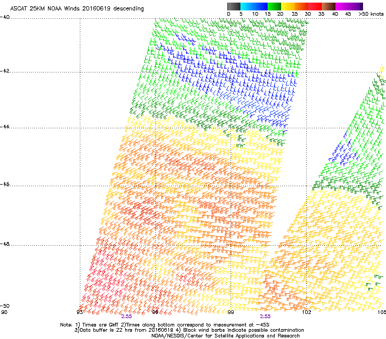The image size is (386, 339).
Task: Click the magenta 40-45 knots legend swatch
Action: point(342,6)
